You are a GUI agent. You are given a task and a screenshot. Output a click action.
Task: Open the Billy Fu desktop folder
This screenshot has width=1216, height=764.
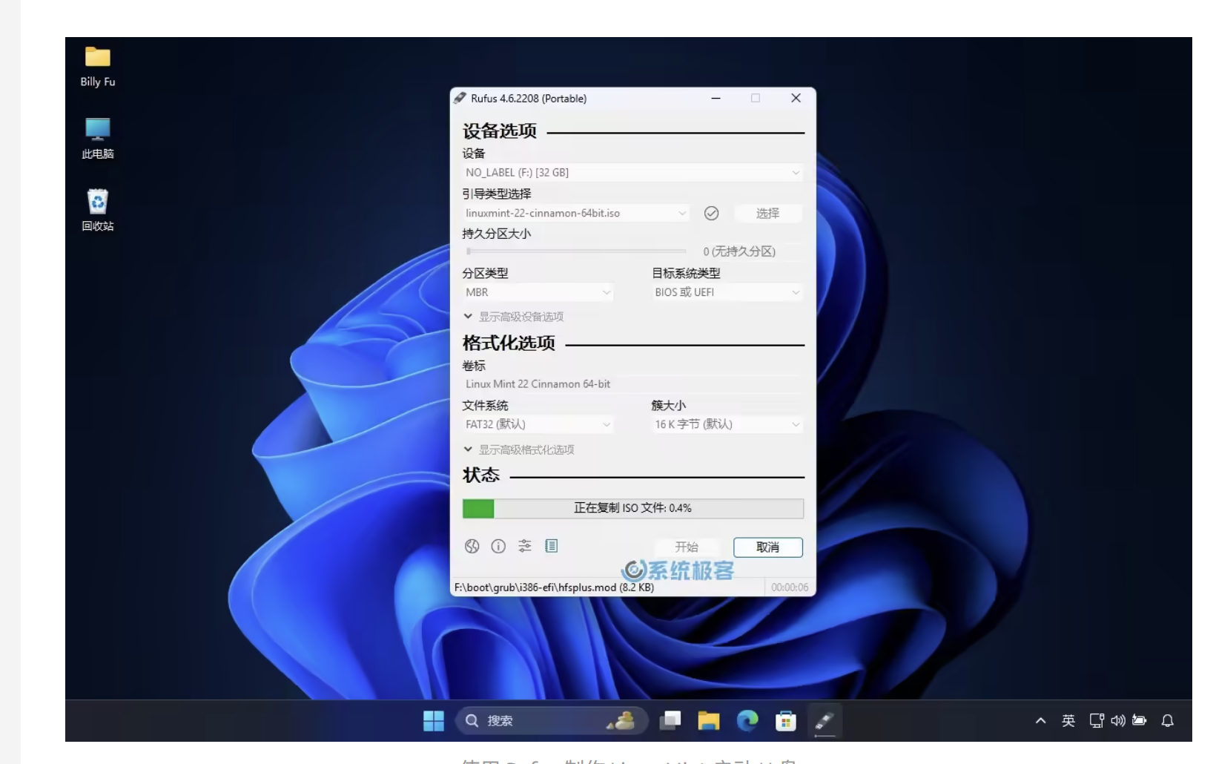(x=98, y=67)
